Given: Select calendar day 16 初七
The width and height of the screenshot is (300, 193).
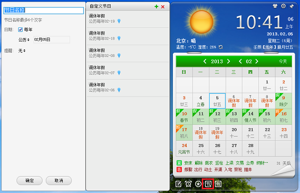Looking at the screenshot, I should coord(283,117).
